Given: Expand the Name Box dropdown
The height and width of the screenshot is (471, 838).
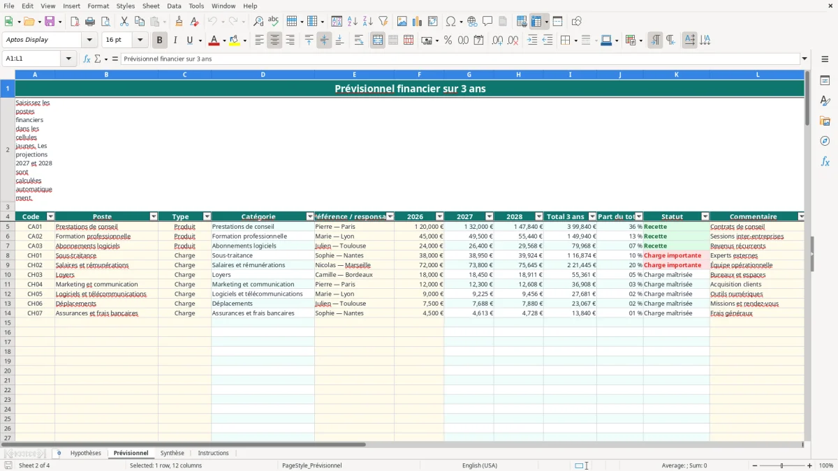Looking at the screenshot, I should pyautogui.click(x=68, y=59).
